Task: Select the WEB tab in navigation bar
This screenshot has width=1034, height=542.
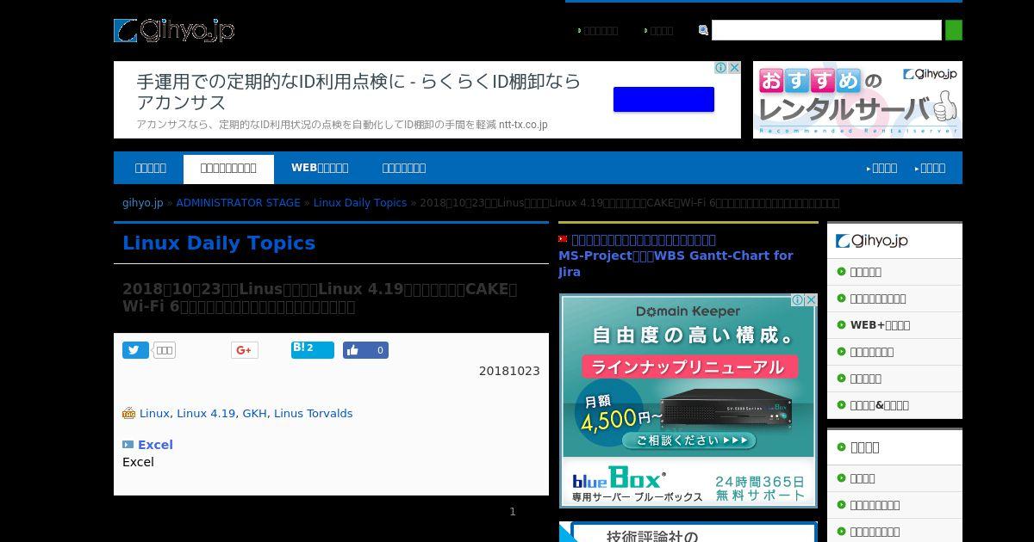Action: coord(320,168)
